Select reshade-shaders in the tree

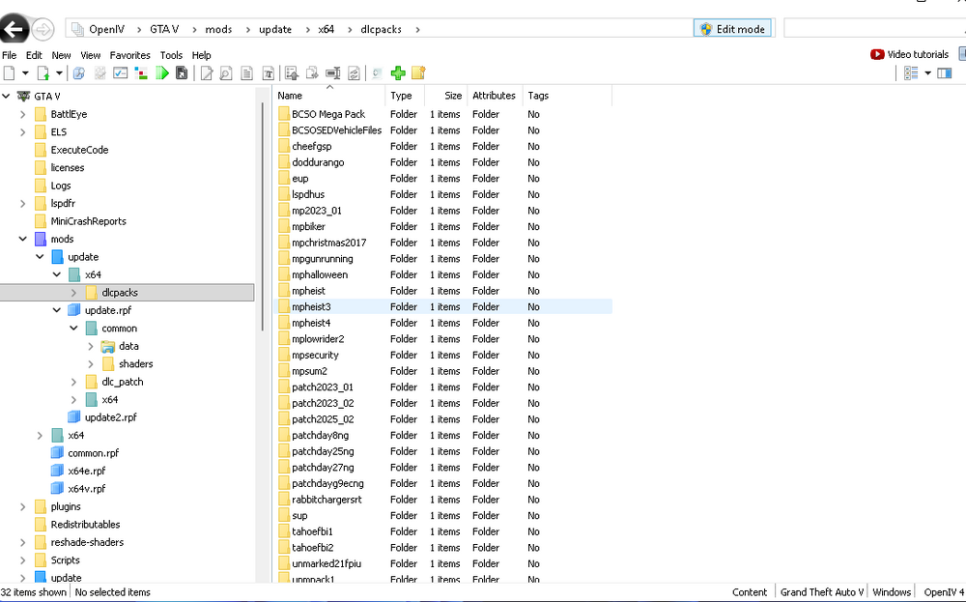(x=87, y=542)
